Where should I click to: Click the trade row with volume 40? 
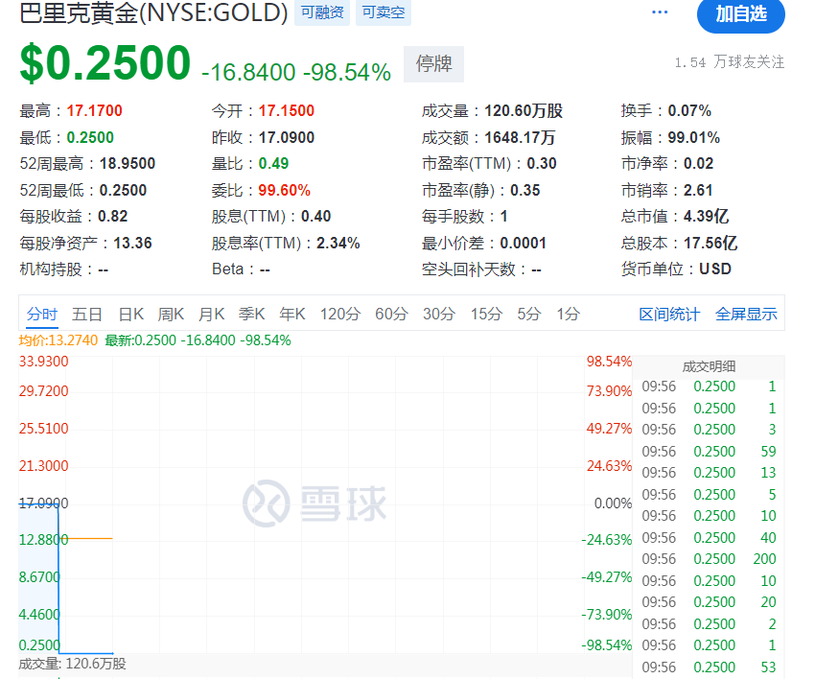tap(709, 538)
